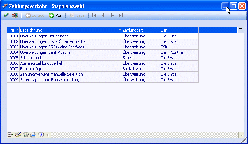Screen dimensions: 248x144
Task: Open the Liste toolbar button
Action: (x=77, y=15)
